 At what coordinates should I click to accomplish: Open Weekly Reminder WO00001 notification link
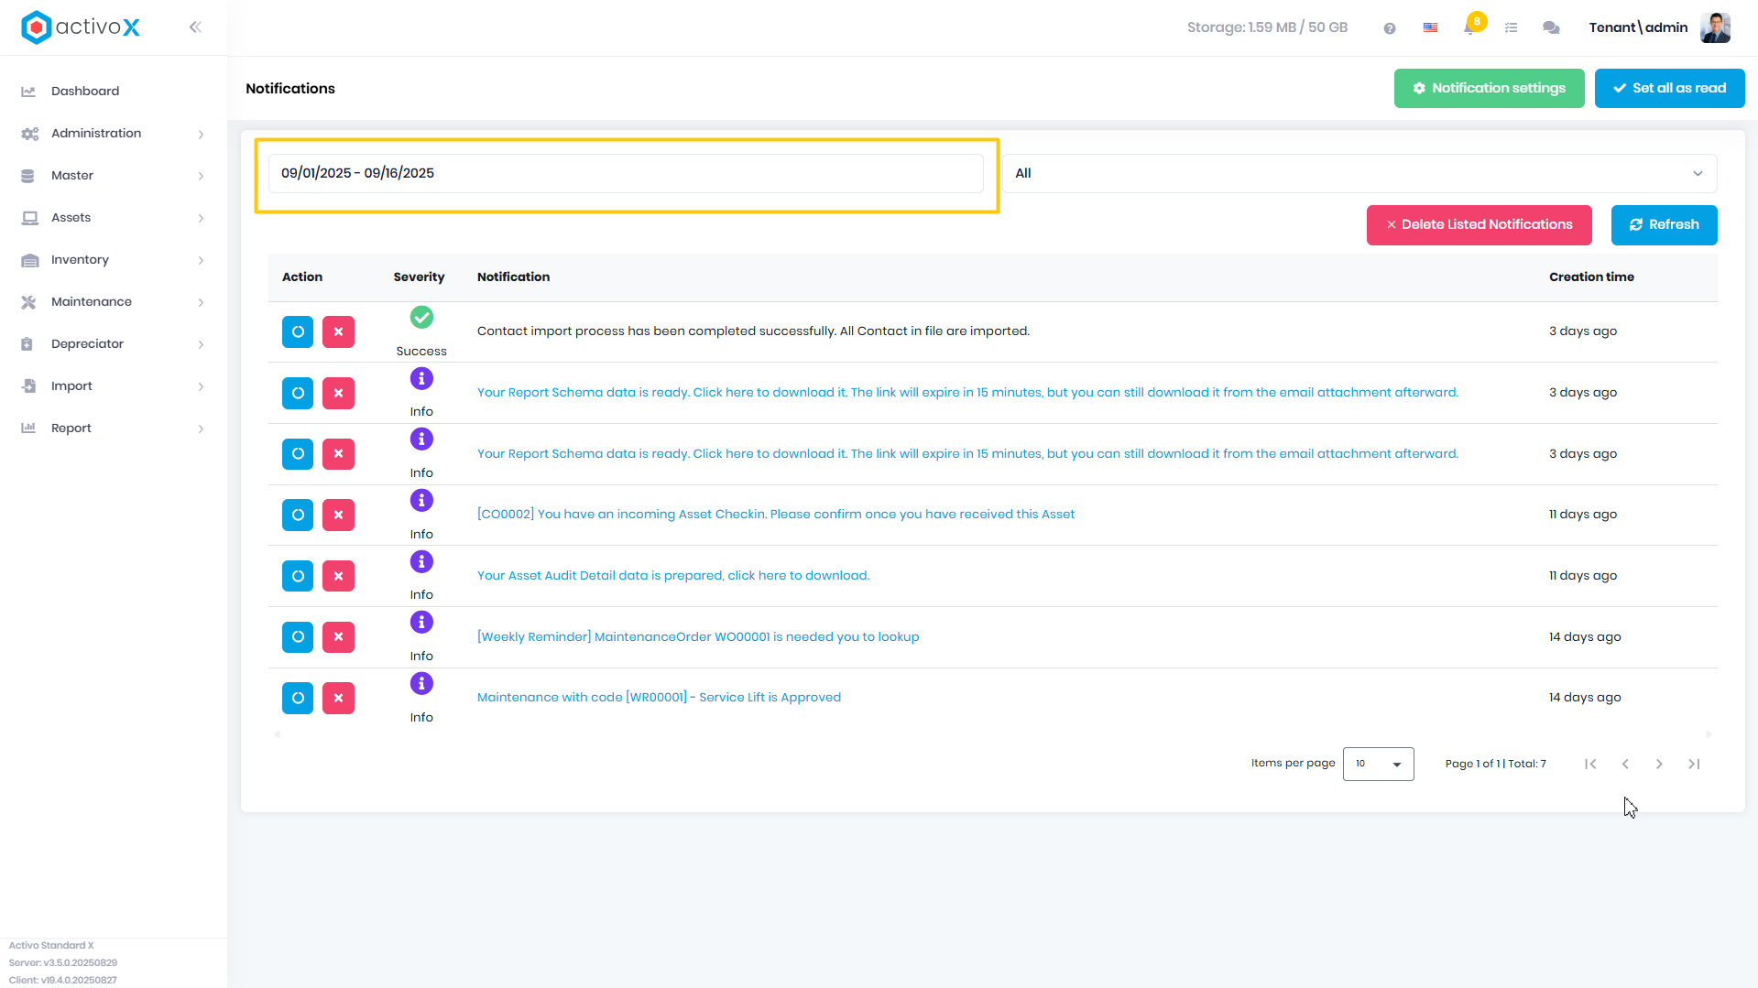tap(698, 636)
